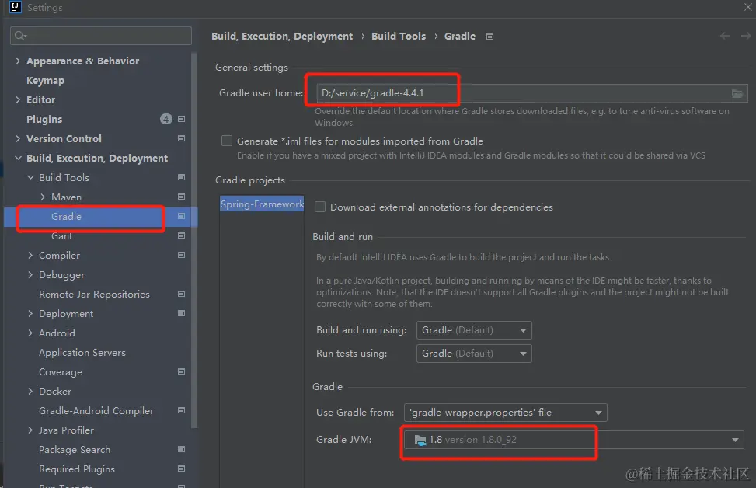
Task: Click the search magnifier icon in settings search
Action: point(20,36)
